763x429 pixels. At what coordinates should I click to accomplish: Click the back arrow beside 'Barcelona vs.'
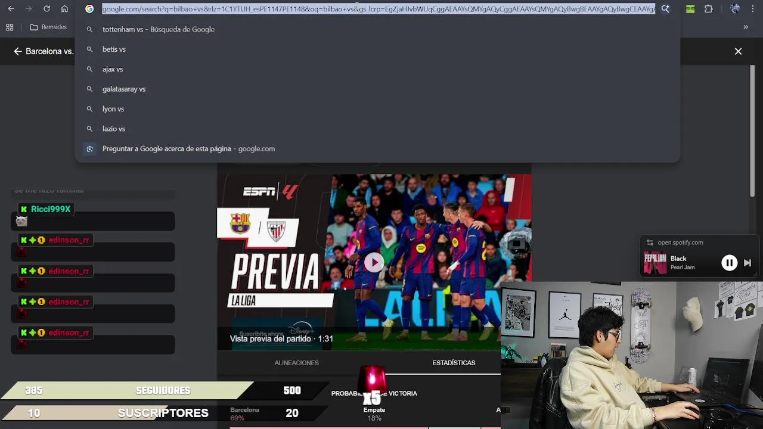coord(18,51)
